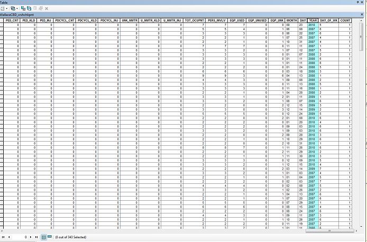Screen dimensions: 367x242
Task: Select the PDCYCL_CNT column header
Action: click(65, 21)
